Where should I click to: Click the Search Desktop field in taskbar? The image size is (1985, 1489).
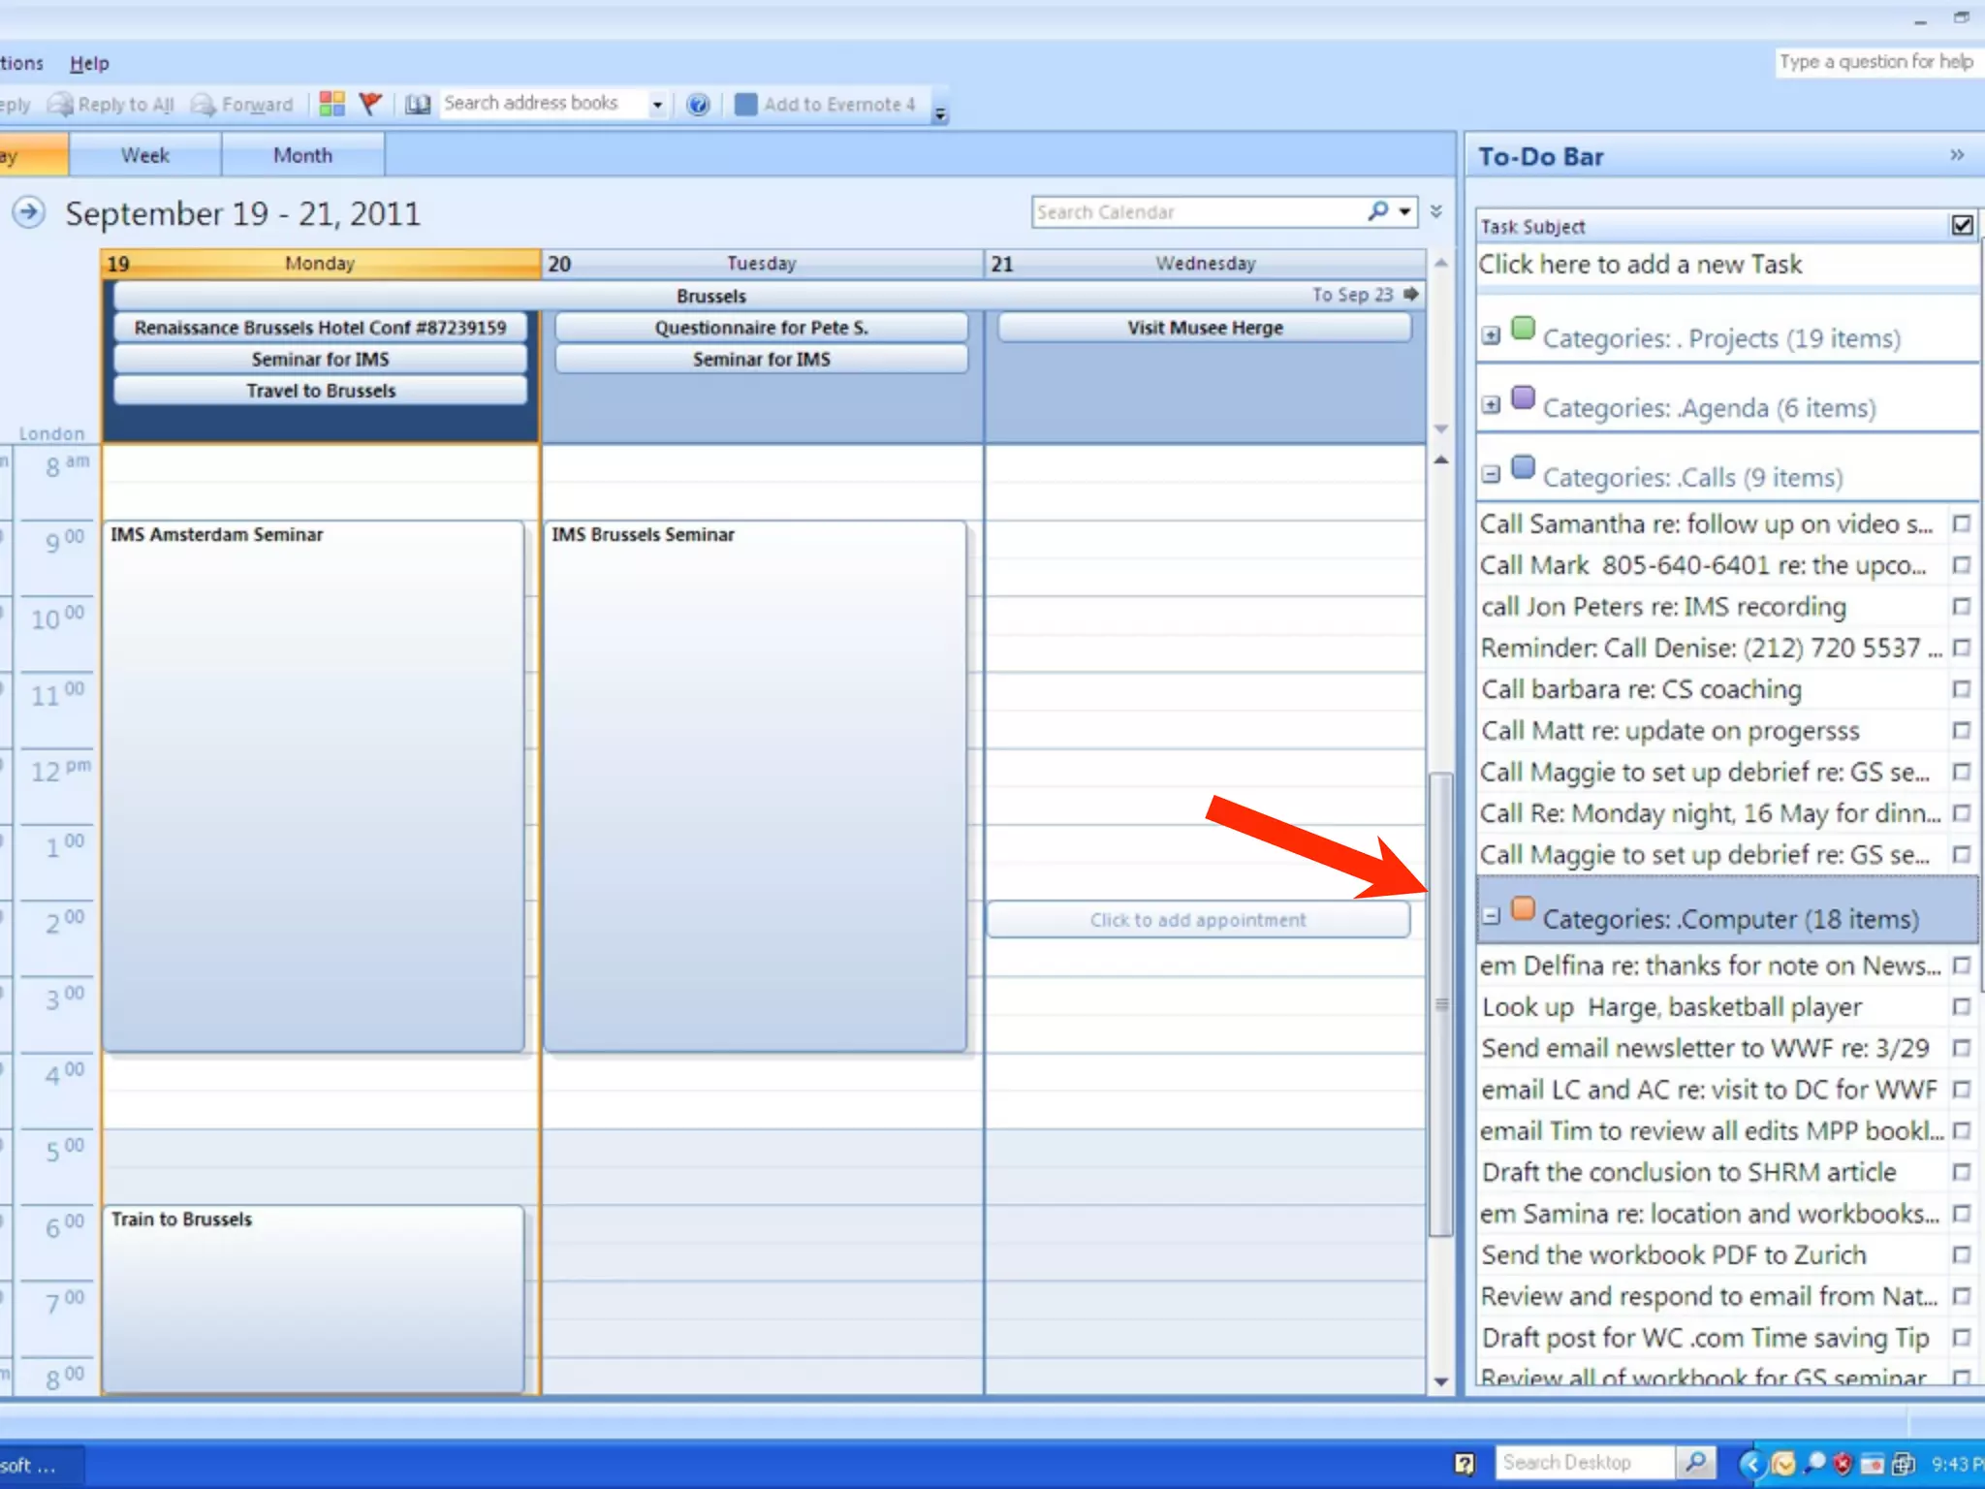[x=1584, y=1462]
